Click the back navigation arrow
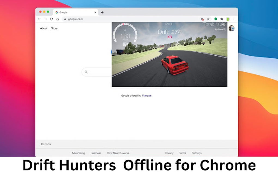The width and height of the screenshot is (278, 174). [x=39, y=19]
